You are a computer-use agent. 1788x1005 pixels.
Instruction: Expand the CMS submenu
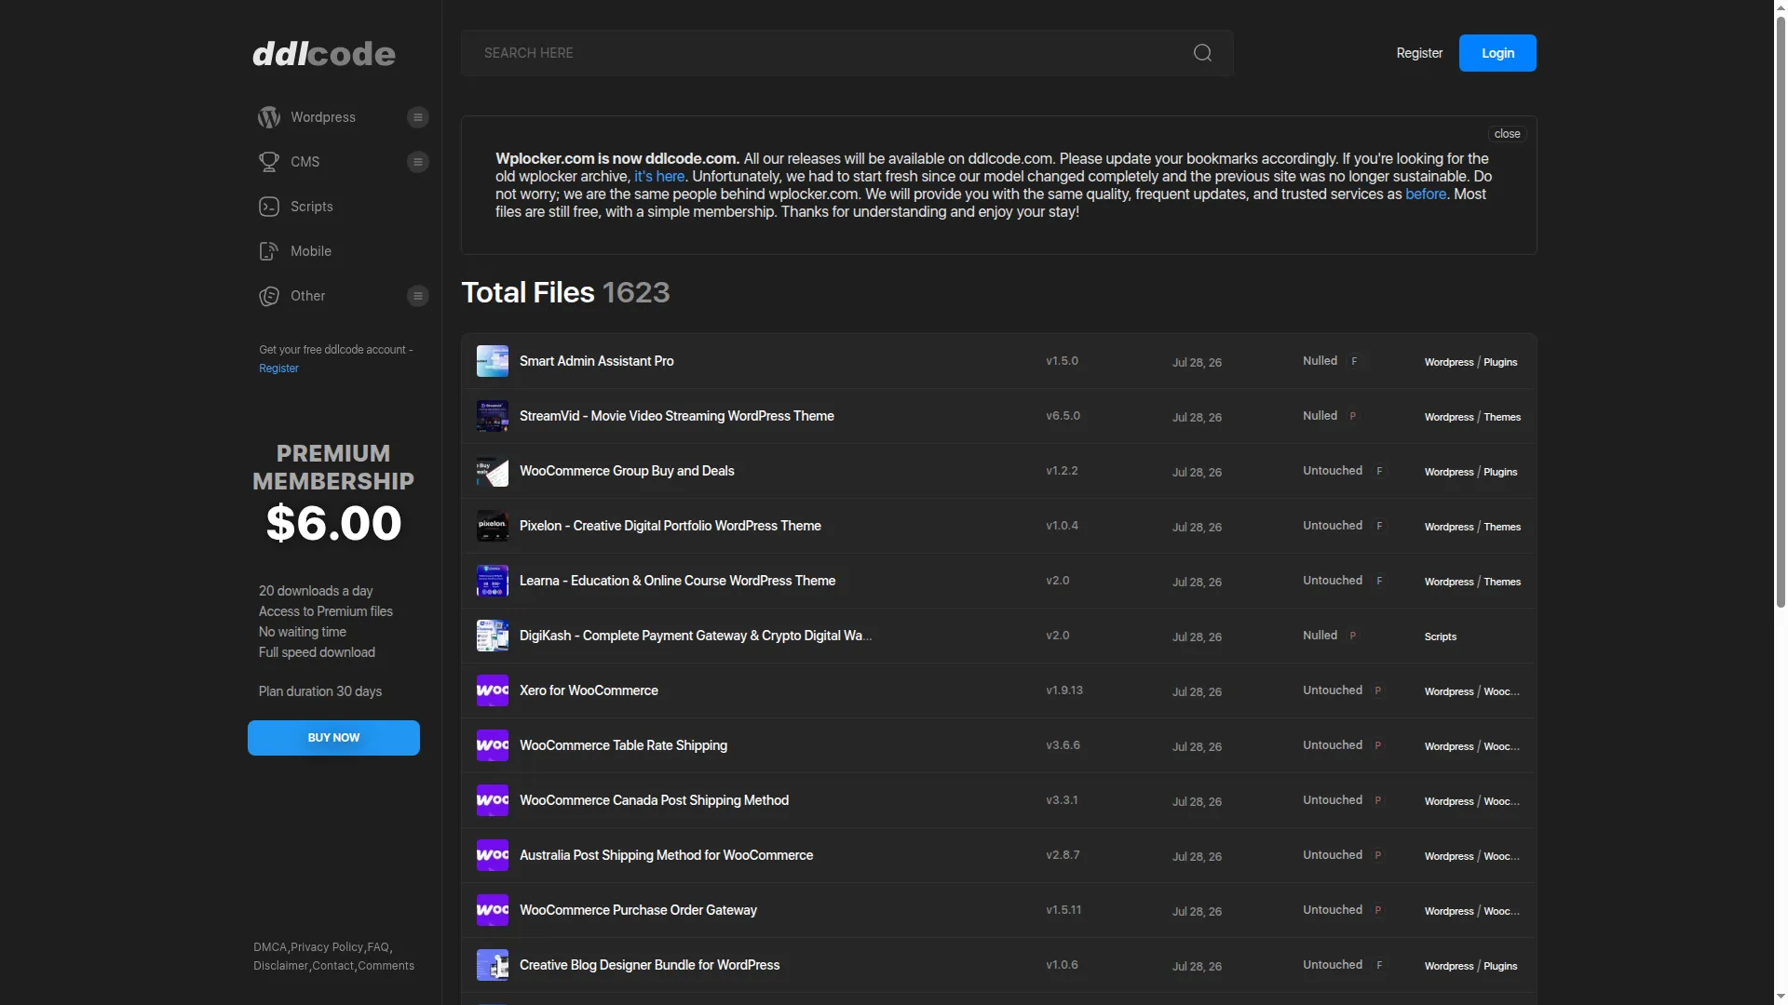(418, 162)
